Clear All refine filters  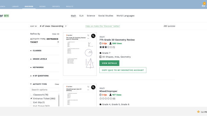point(56,34)
